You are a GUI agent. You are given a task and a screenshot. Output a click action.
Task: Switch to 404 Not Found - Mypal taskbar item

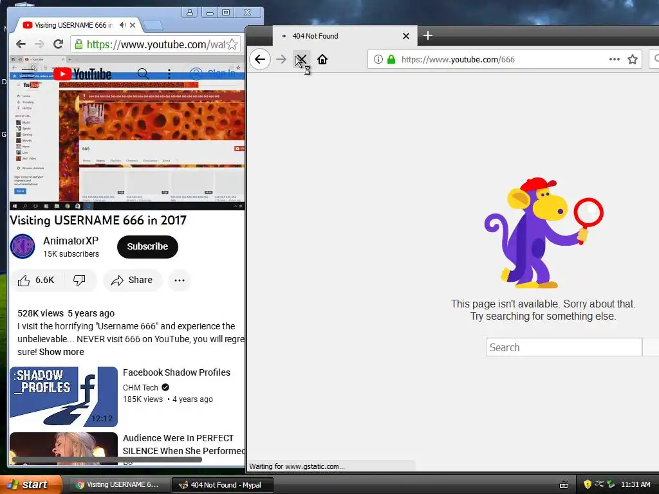pos(223,485)
